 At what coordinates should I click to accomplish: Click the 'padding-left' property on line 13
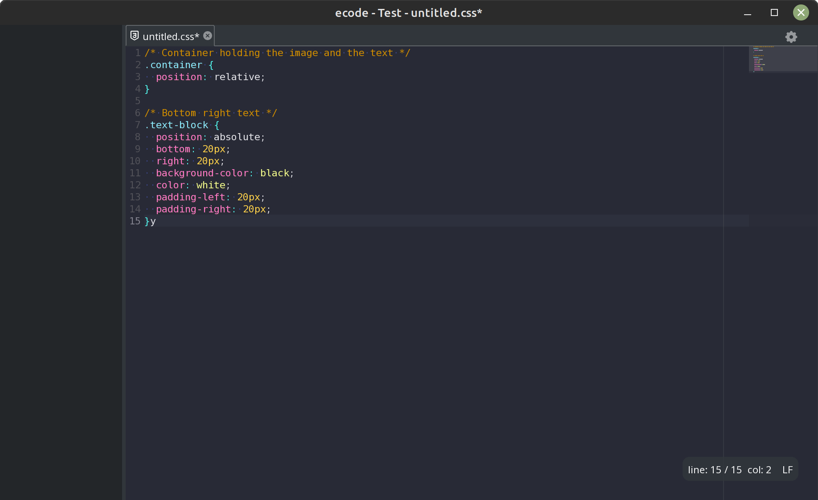pos(192,197)
